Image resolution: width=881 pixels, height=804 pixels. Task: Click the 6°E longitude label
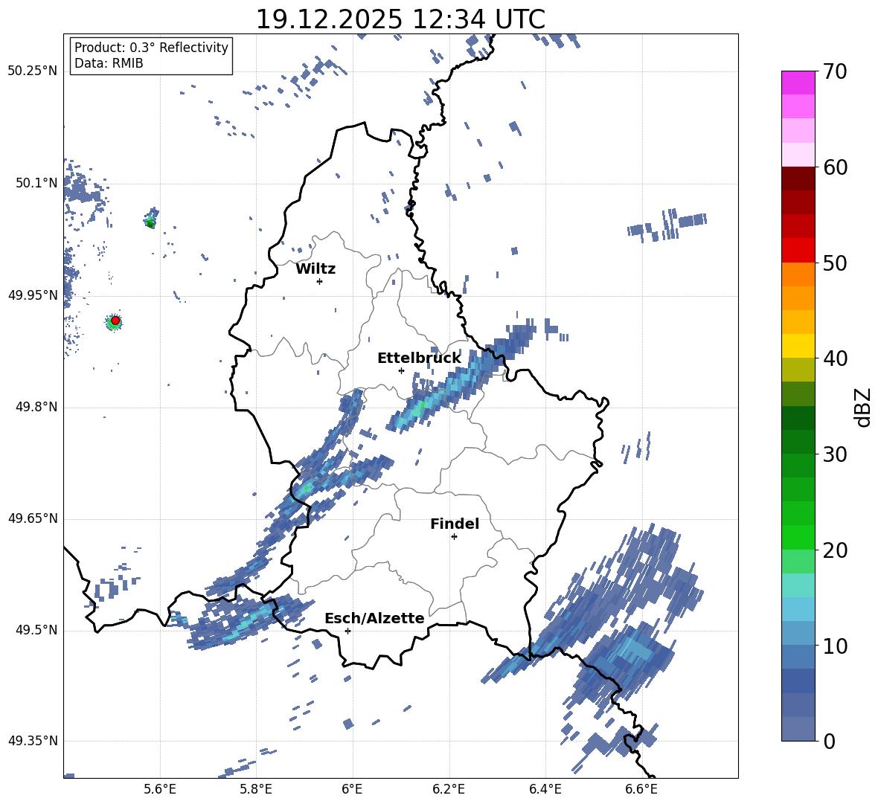[352, 789]
